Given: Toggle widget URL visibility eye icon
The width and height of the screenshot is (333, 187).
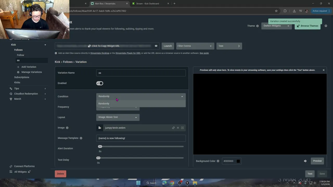Looking at the screenshot, I should [x=156, y=46].
